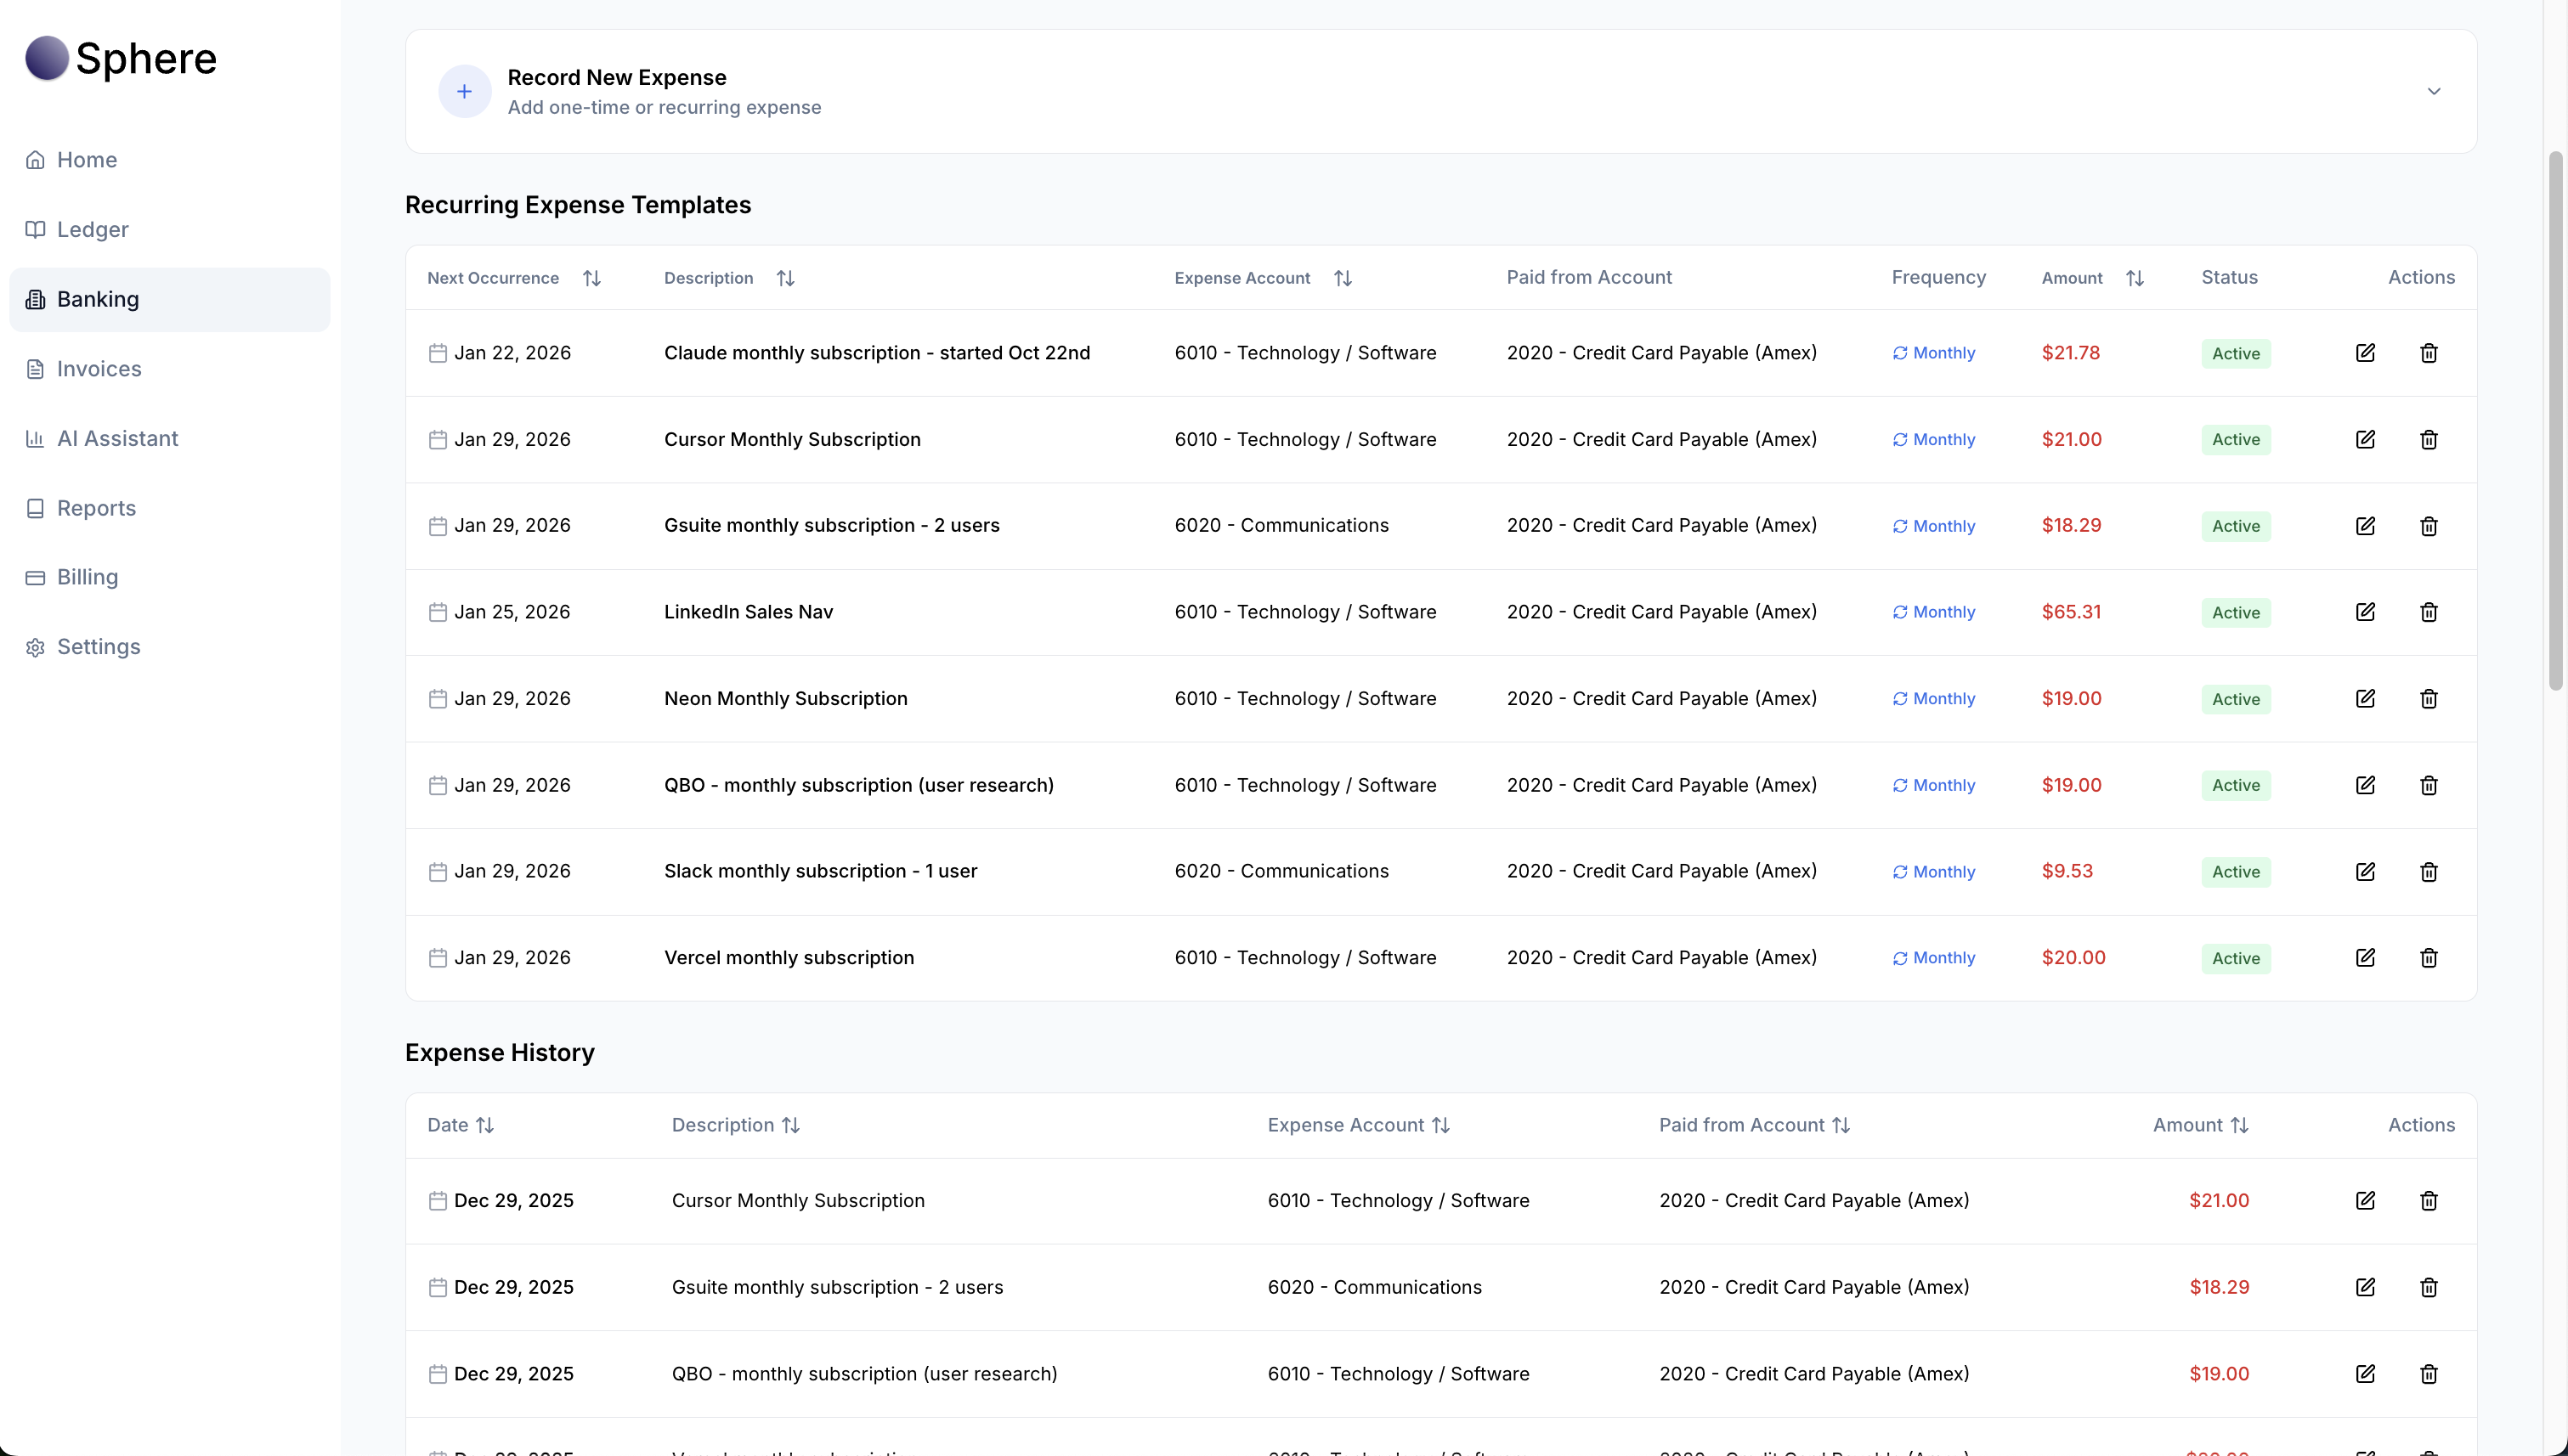Image resolution: width=2568 pixels, height=1456 pixels.
Task: Click the Active status badge for Gsuite
Action: coord(2235,526)
